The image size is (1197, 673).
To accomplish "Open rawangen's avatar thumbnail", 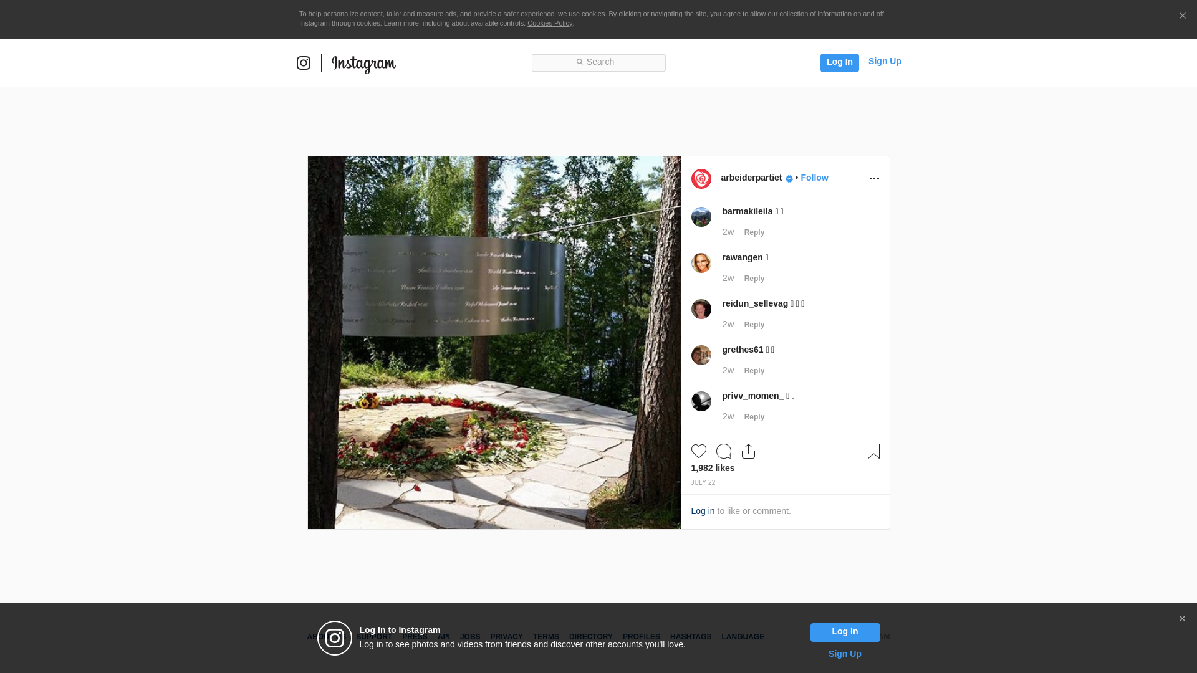I will 701,263.
